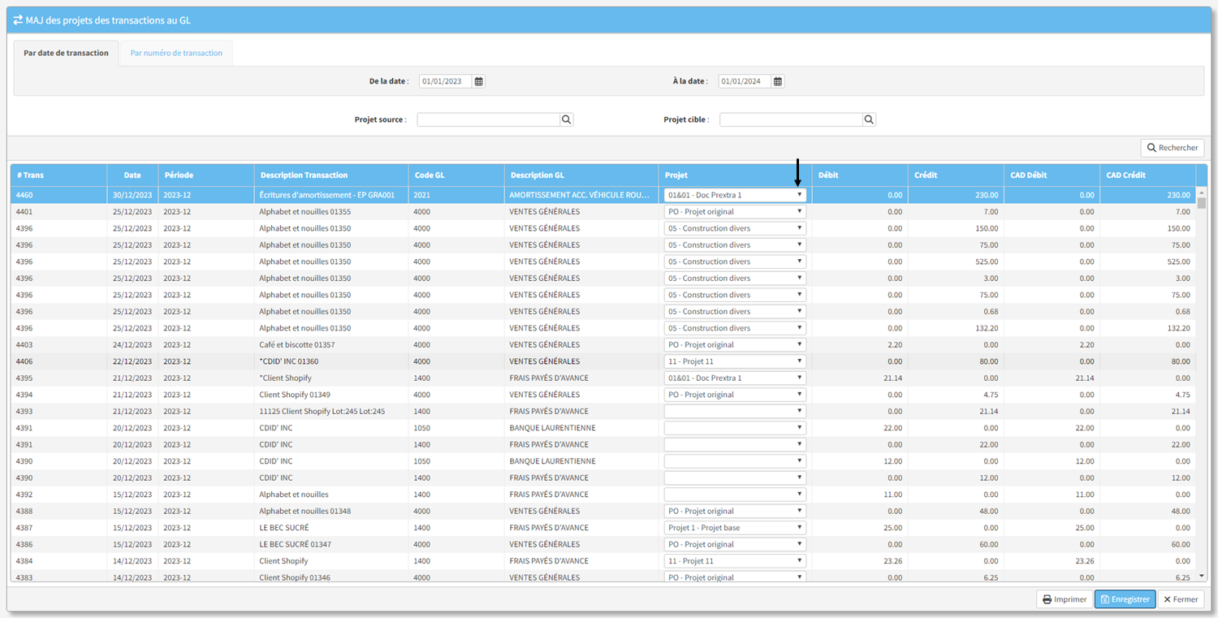Image resolution: width=1218 pixels, height=618 pixels.
Task: Select the Alphabet et nouilles 01355 cell
Action: 331,211
